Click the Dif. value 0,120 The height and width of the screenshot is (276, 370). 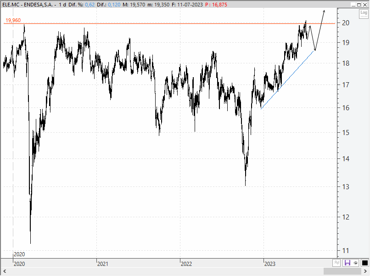[x=114, y=5]
